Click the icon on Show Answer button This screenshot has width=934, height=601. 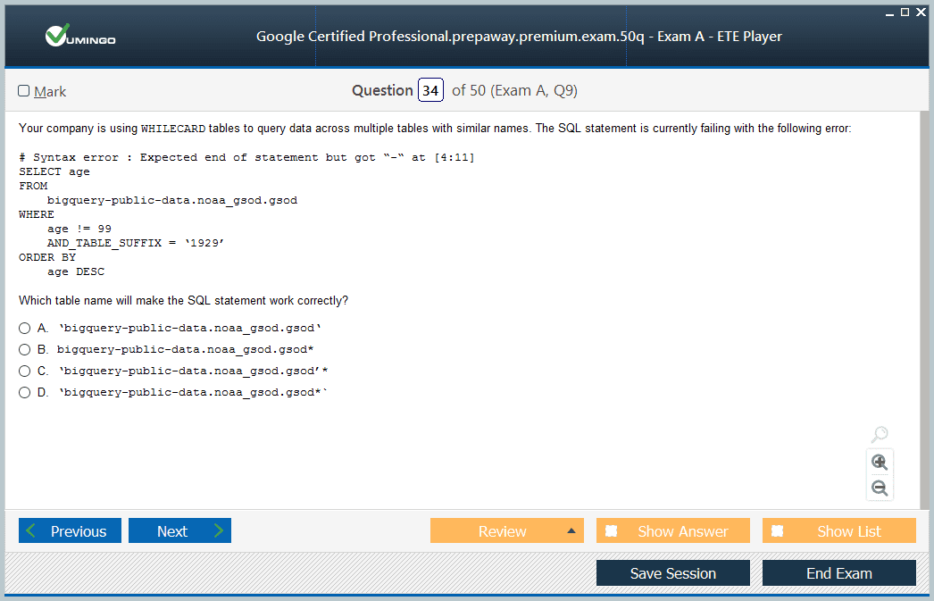click(x=611, y=530)
